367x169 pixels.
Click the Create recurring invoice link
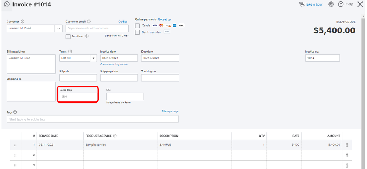point(114,64)
